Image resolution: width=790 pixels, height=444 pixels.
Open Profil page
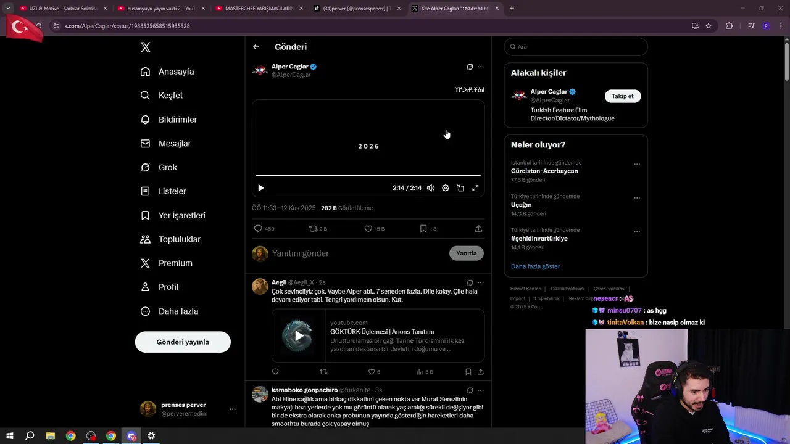pyautogui.click(x=159, y=287)
